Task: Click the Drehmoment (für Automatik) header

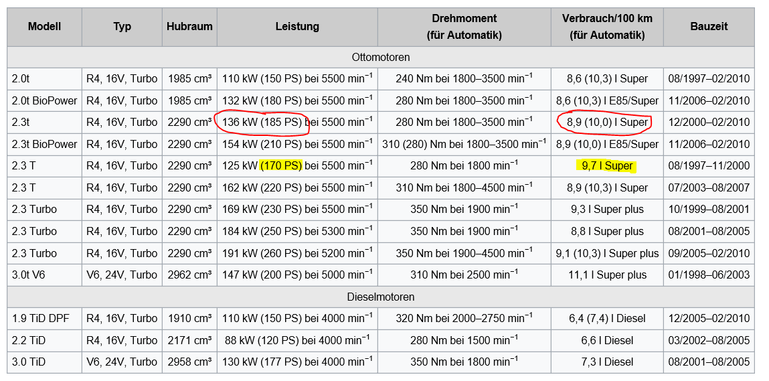Action: [x=464, y=27]
